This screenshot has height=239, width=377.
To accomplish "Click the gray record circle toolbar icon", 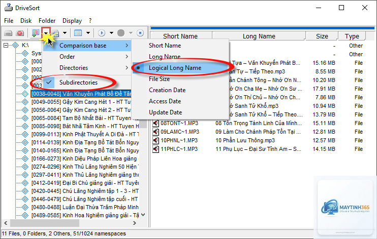I will pos(121,33).
